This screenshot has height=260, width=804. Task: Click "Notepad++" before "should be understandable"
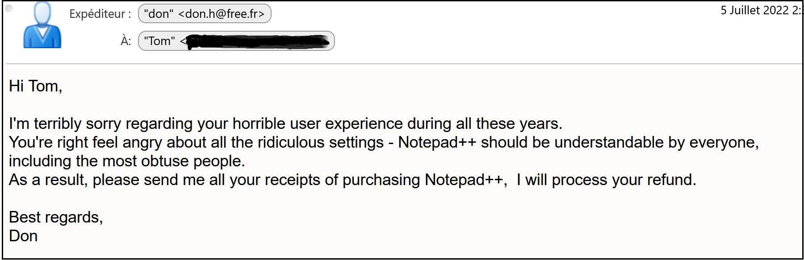coord(437,142)
